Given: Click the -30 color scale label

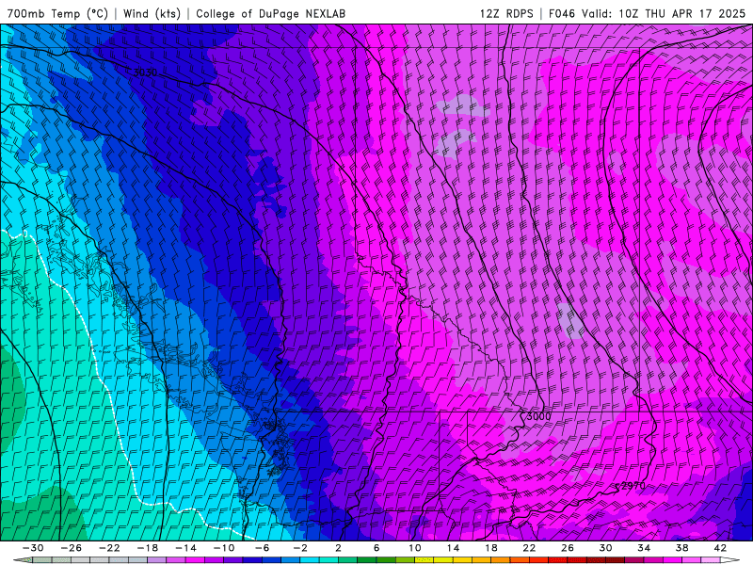Looking at the screenshot, I should point(33,548).
